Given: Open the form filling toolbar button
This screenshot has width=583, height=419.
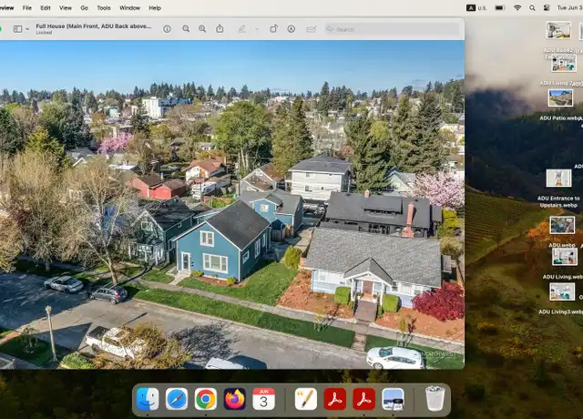Looking at the screenshot, I should [312, 29].
